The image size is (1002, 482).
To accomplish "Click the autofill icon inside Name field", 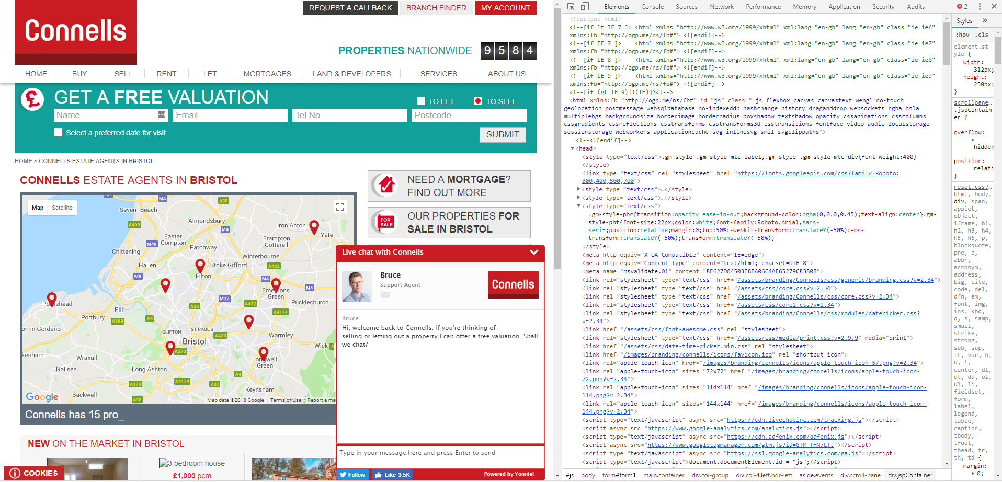I will tap(162, 114).
